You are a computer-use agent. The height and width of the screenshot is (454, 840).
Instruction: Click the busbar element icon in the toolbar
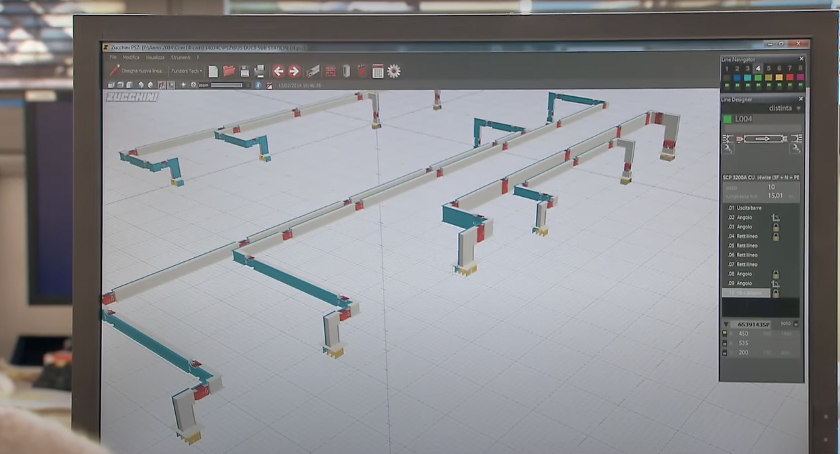313,71
